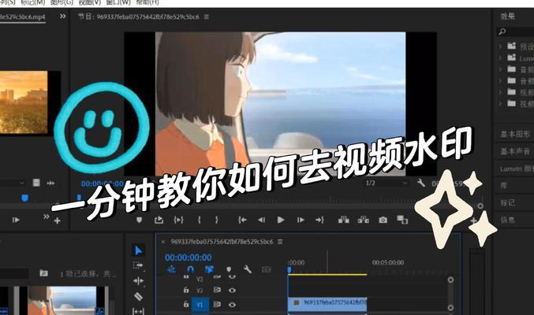
Task: Open captions track options in timeline
Action: tap(267, 270)
